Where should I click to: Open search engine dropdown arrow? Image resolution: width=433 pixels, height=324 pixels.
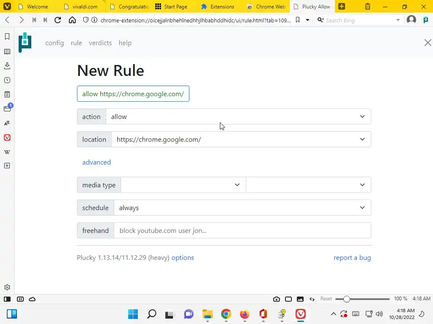click(398, 20)
